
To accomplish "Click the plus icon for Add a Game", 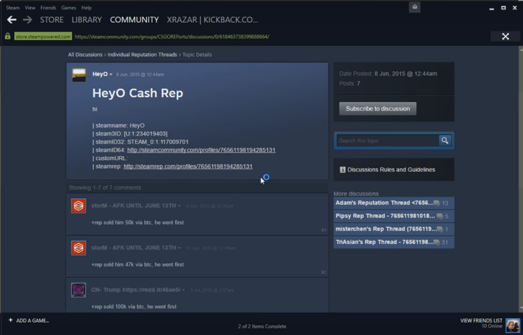I will tap(11, 320).
